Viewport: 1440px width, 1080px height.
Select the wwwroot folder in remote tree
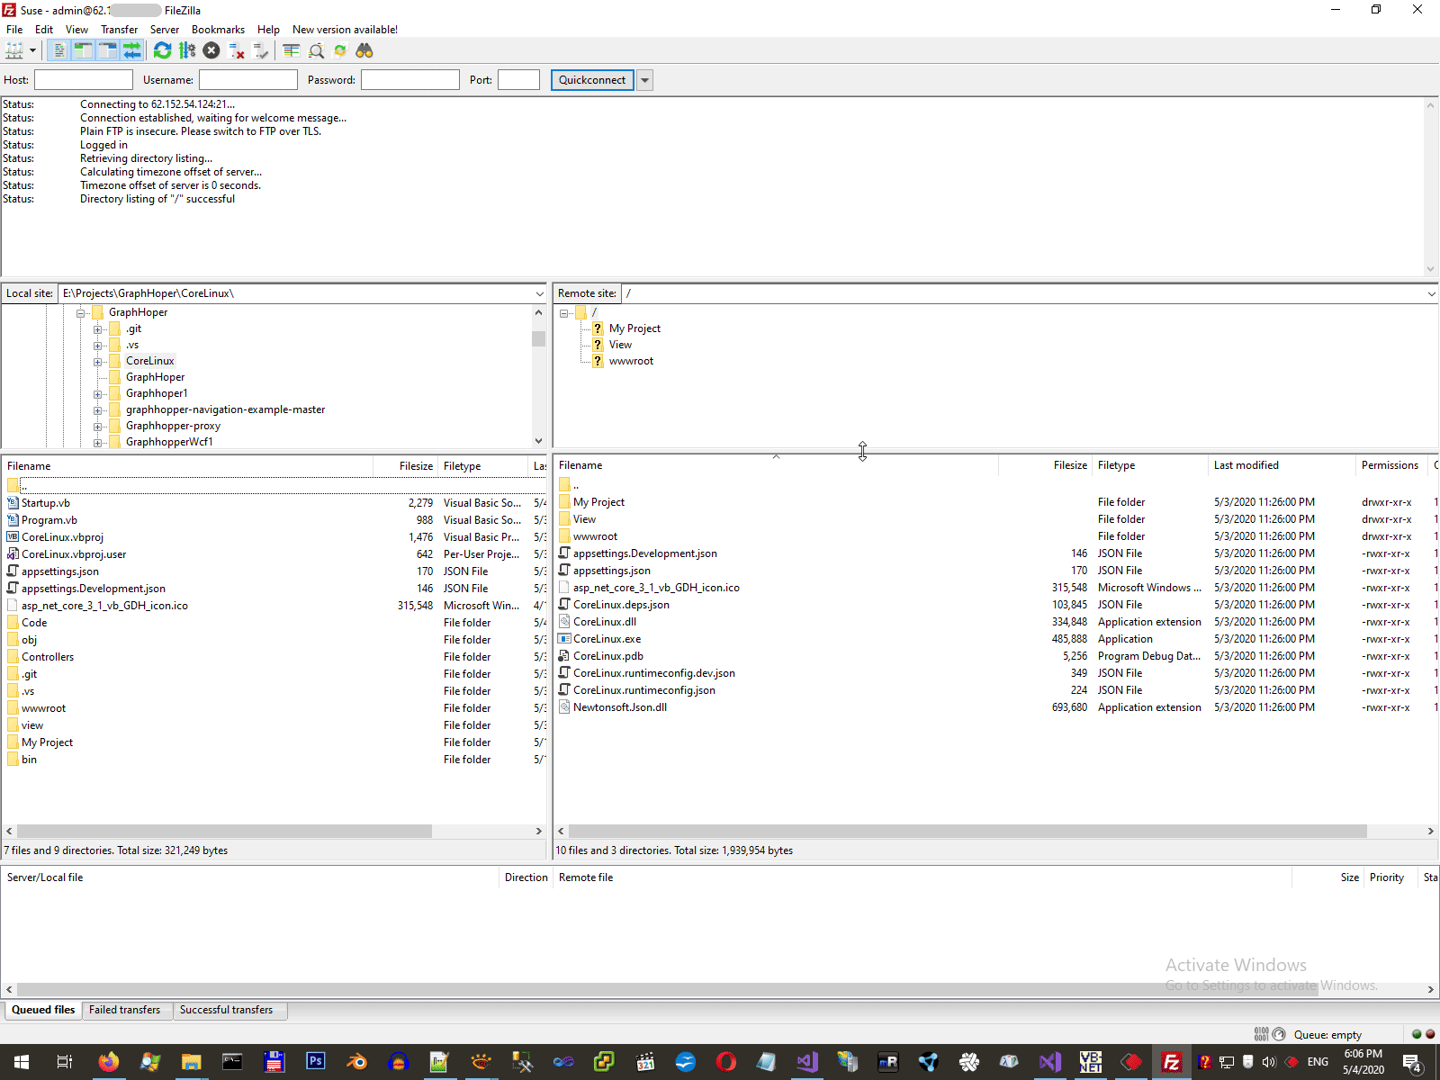pos(631,362)
